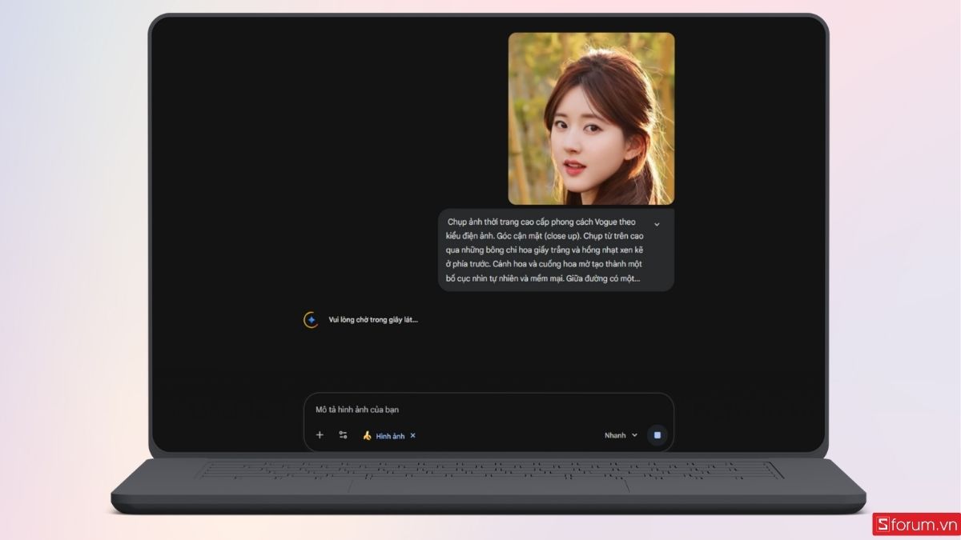Expand the truncated prompt using the chevron

(657, 224)
